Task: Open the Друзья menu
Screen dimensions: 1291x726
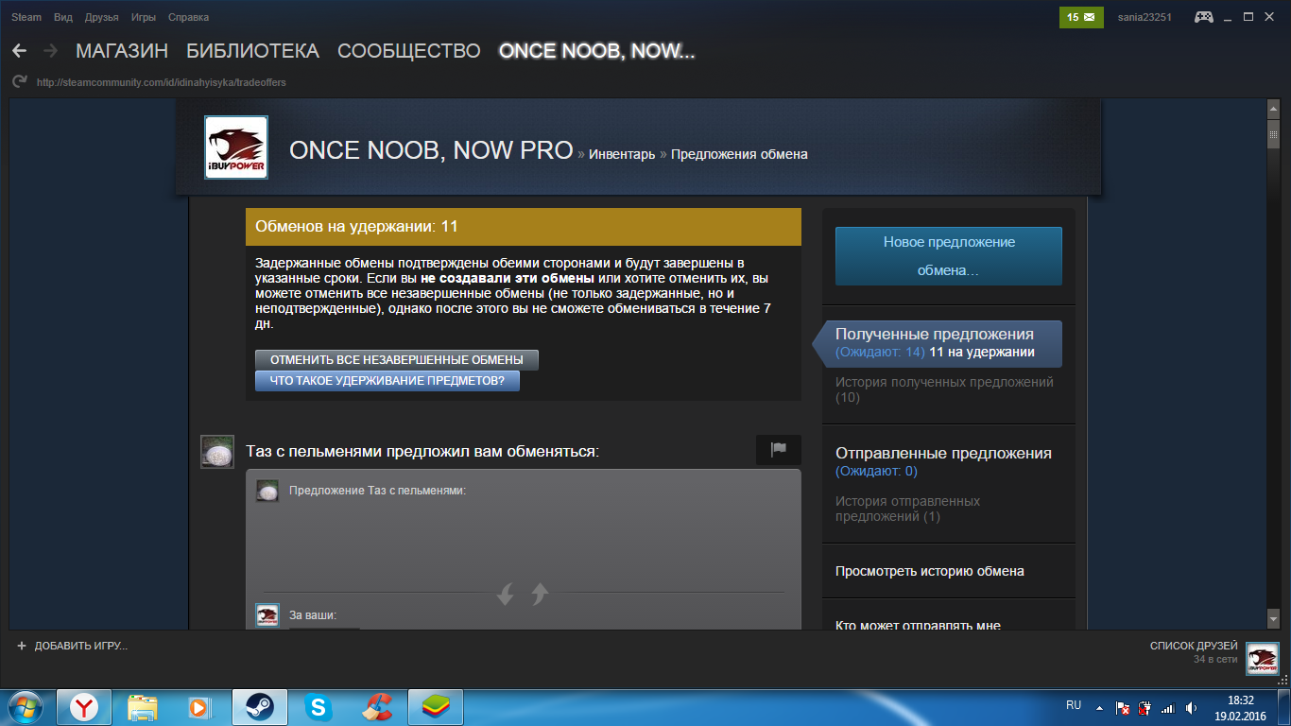Action: [x=101, y=17]
